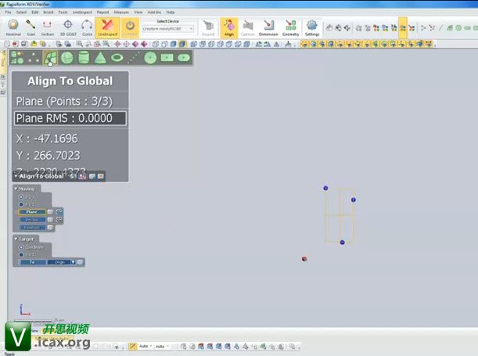The width and height of the screenshot is (478, 356).
Task: Open the Origin dropdown arrow
Action: [74, 262]
